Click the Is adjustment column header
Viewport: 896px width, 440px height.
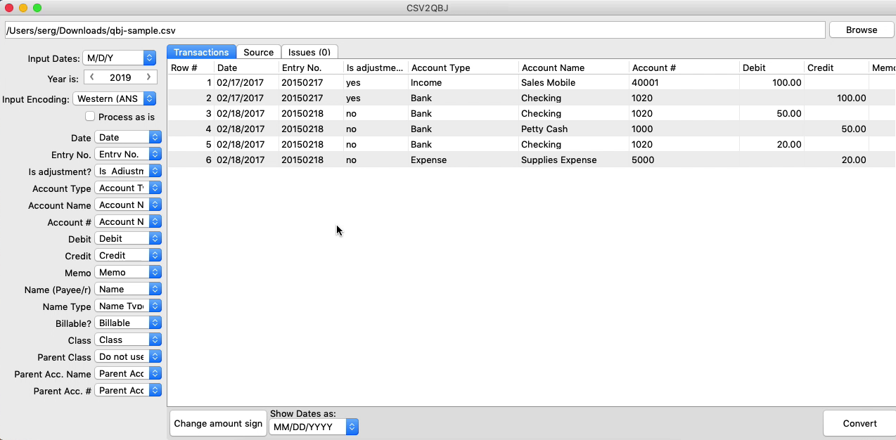376,67
